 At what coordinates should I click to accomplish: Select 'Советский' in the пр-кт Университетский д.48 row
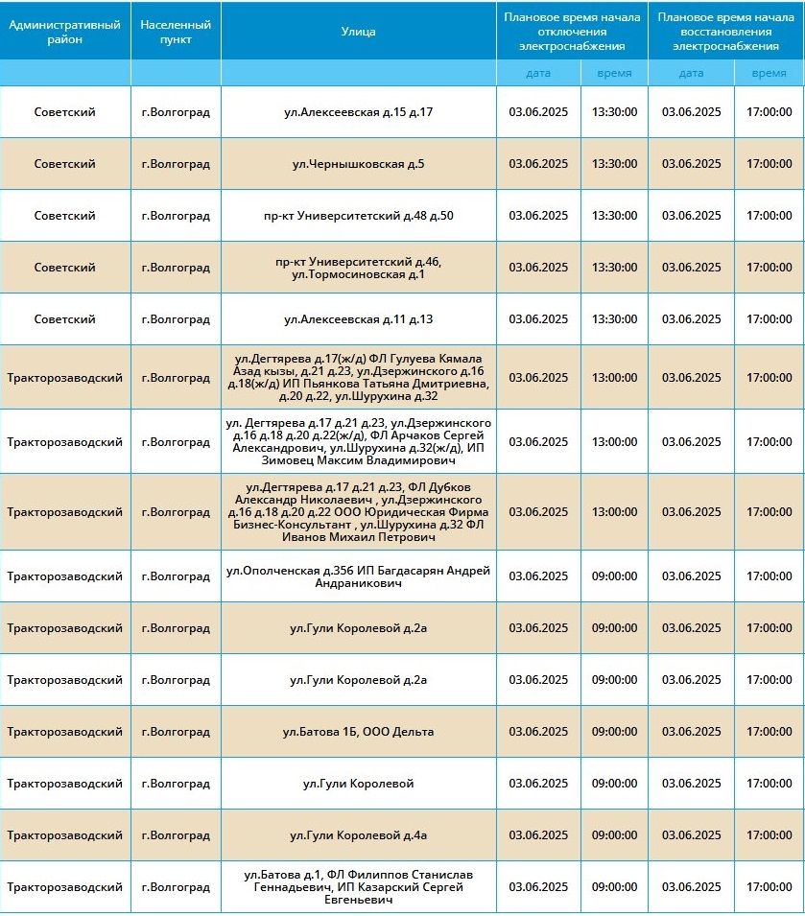(65, 216)
